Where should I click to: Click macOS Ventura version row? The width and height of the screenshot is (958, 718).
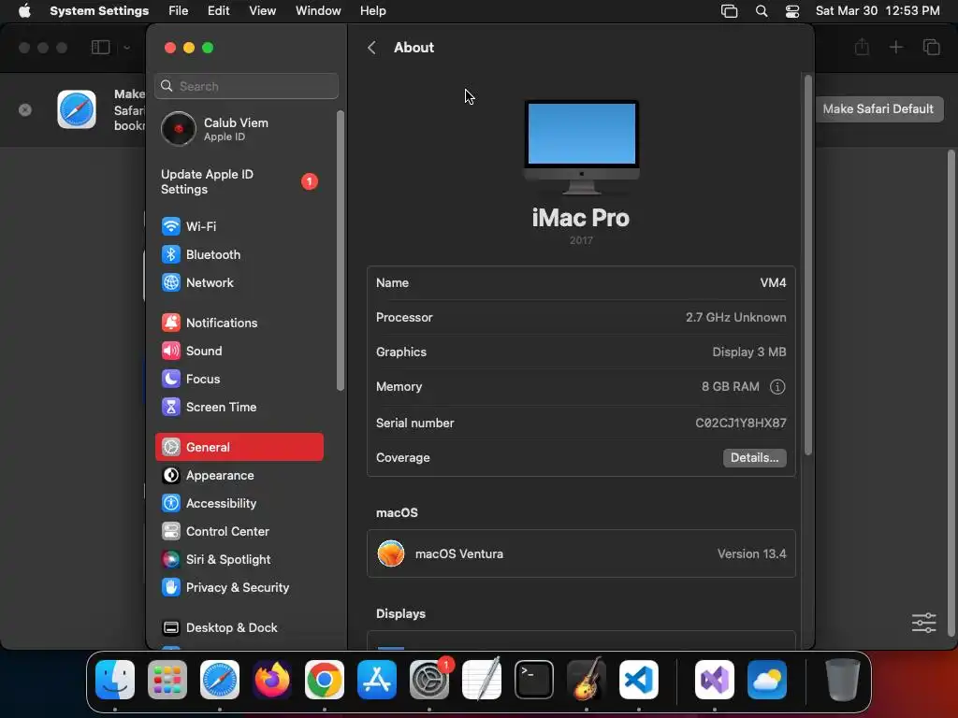[x=581, y=553]
